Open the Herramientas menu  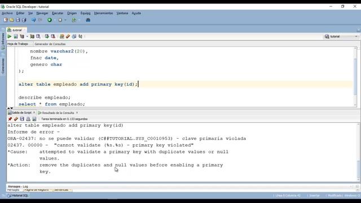(x=103, y=13)
